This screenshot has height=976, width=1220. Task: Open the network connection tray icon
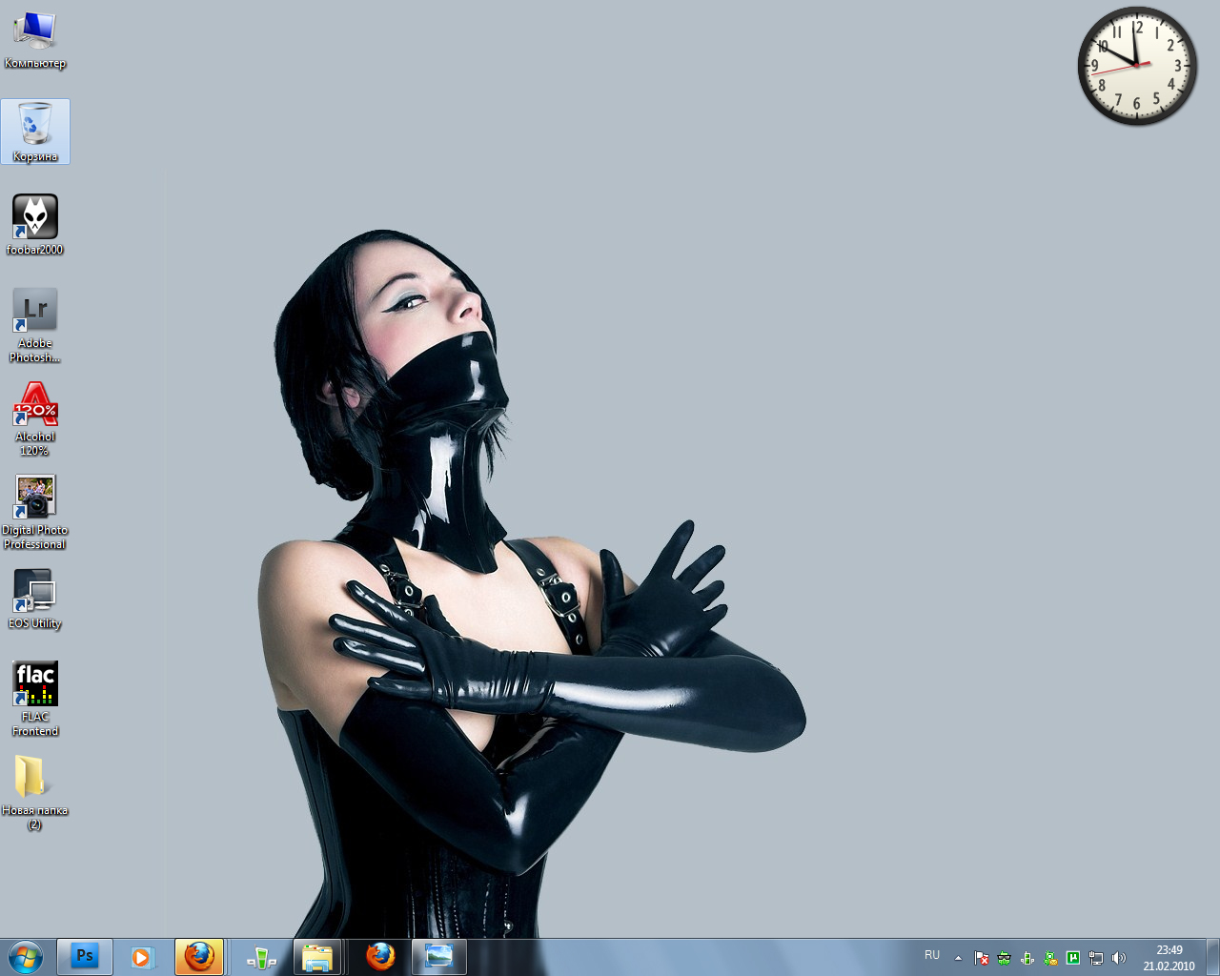point(1096,958)
